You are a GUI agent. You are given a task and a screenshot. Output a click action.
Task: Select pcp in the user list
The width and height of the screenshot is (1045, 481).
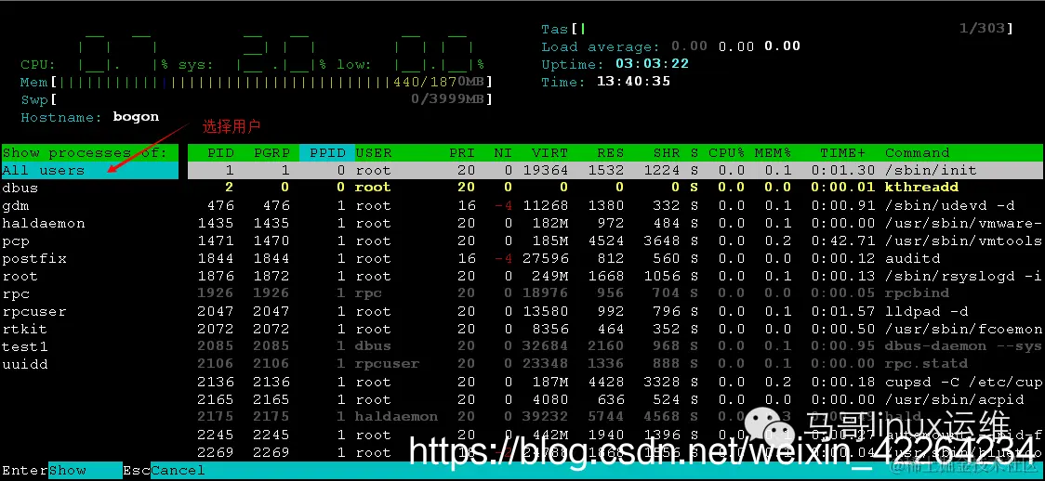(16, 240)
